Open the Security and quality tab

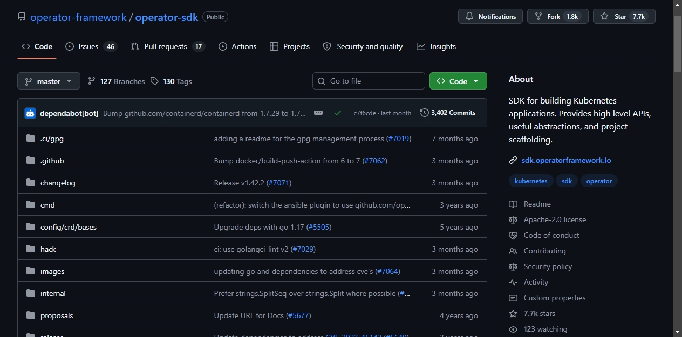[363, 46]
